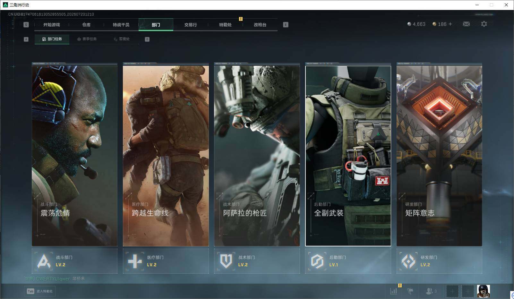Open the 特勤处 tab
The width and height of the screenshot is (514, 299).
(225, 25)
